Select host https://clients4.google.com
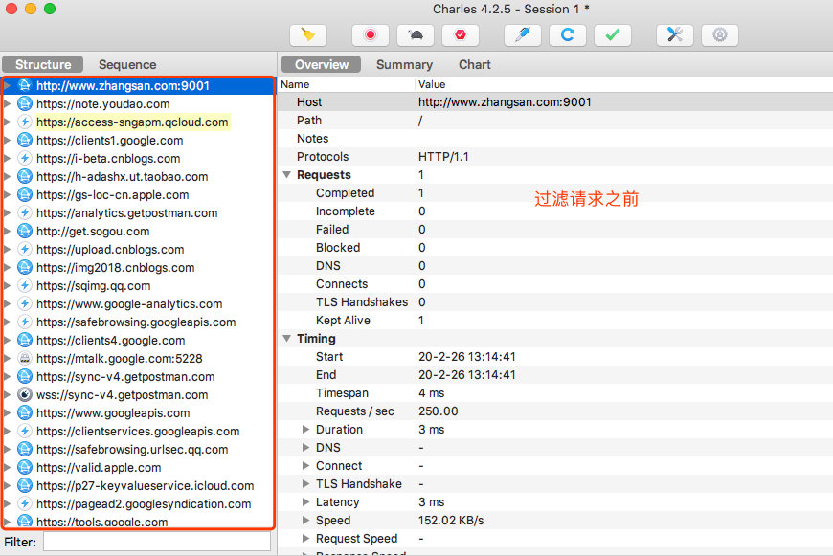Image resolution: width=833 pixels, height=556 pixels. [x=110, y=340]
